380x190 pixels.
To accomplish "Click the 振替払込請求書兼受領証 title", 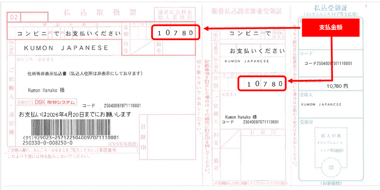I will click(247, 11).
